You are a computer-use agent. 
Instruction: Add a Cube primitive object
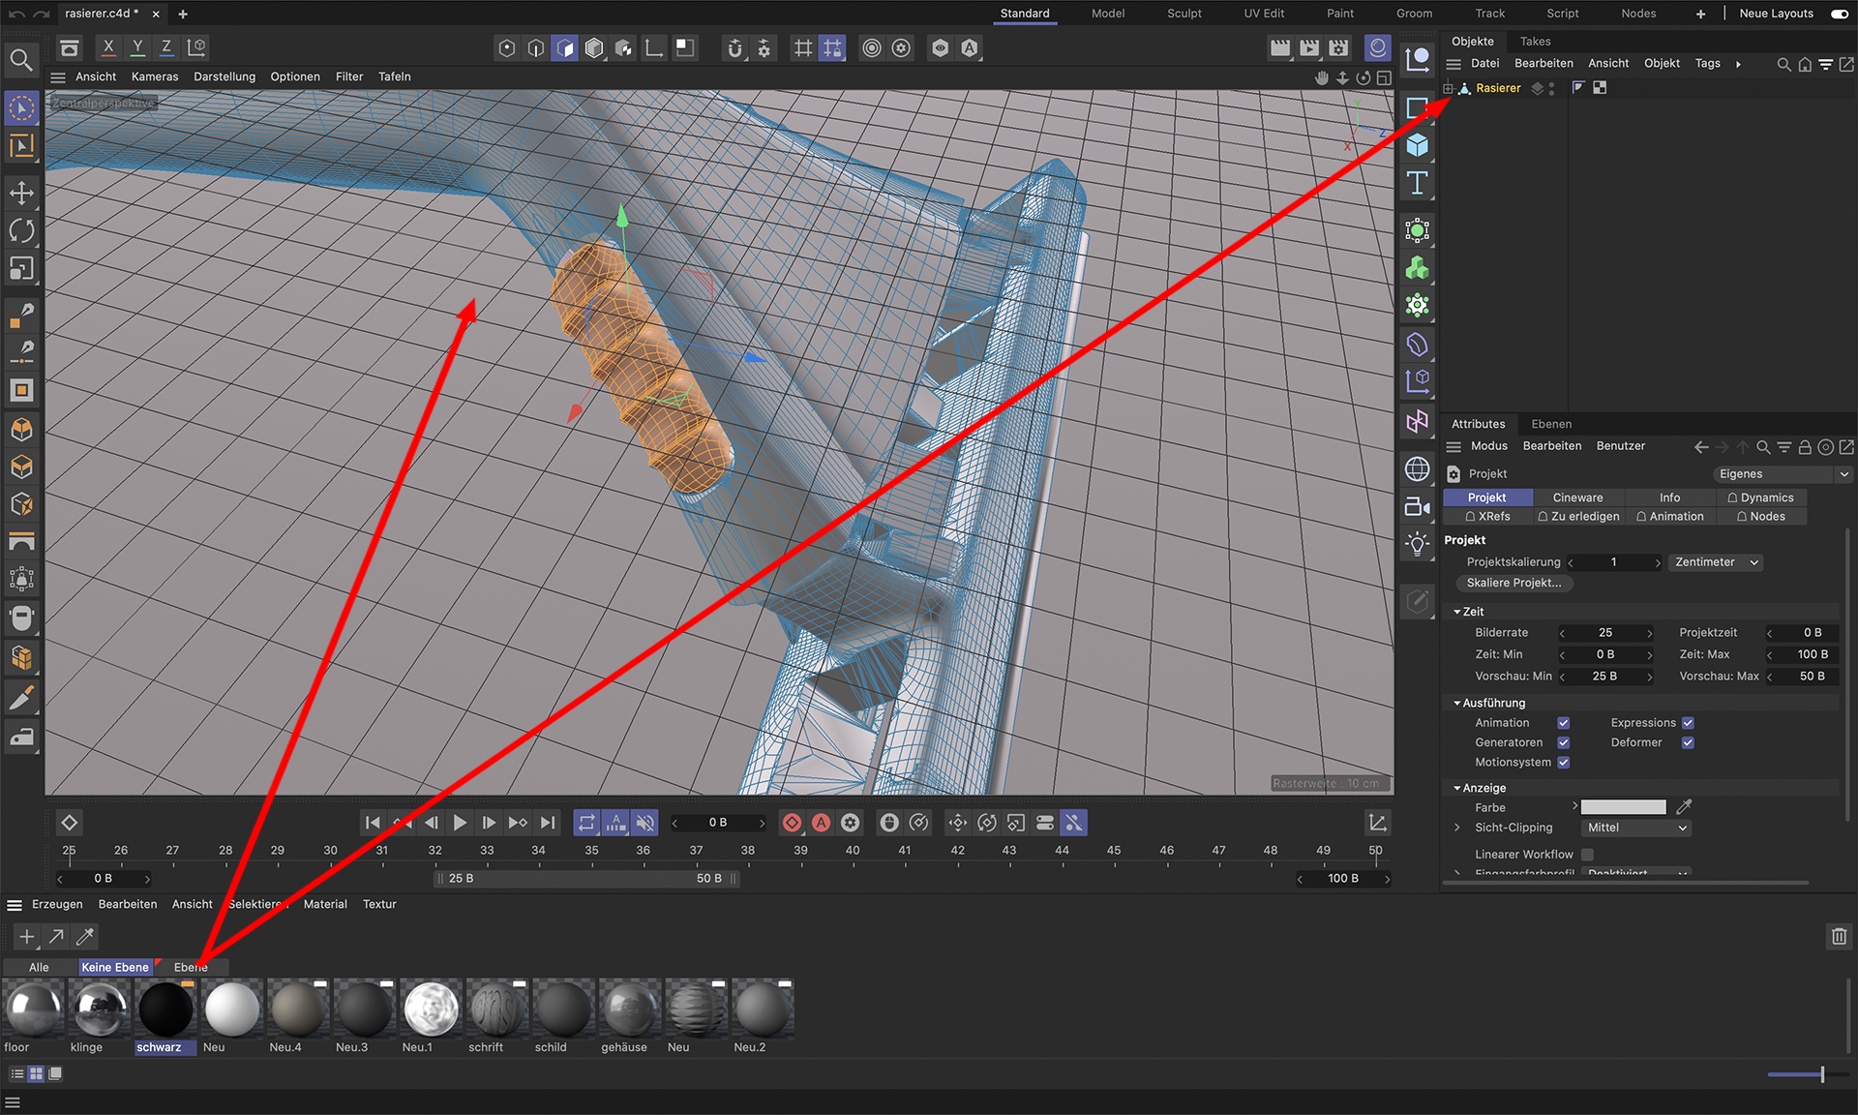[1417, 145]
